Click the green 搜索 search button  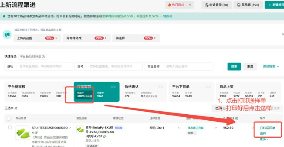[234, 66]
